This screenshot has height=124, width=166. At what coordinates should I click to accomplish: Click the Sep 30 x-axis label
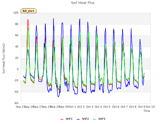(64, 107)
